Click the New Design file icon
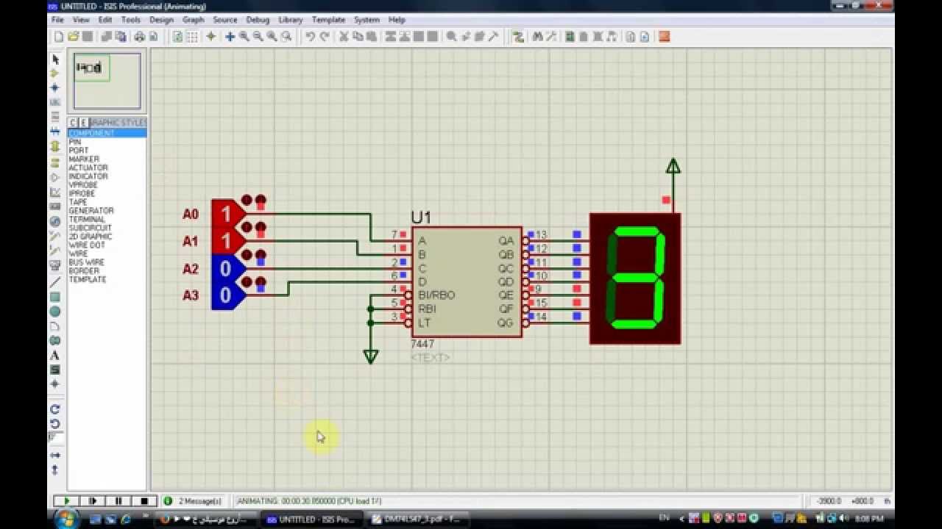The height and width of the screenshot is (529, 942). coord(59,37)
